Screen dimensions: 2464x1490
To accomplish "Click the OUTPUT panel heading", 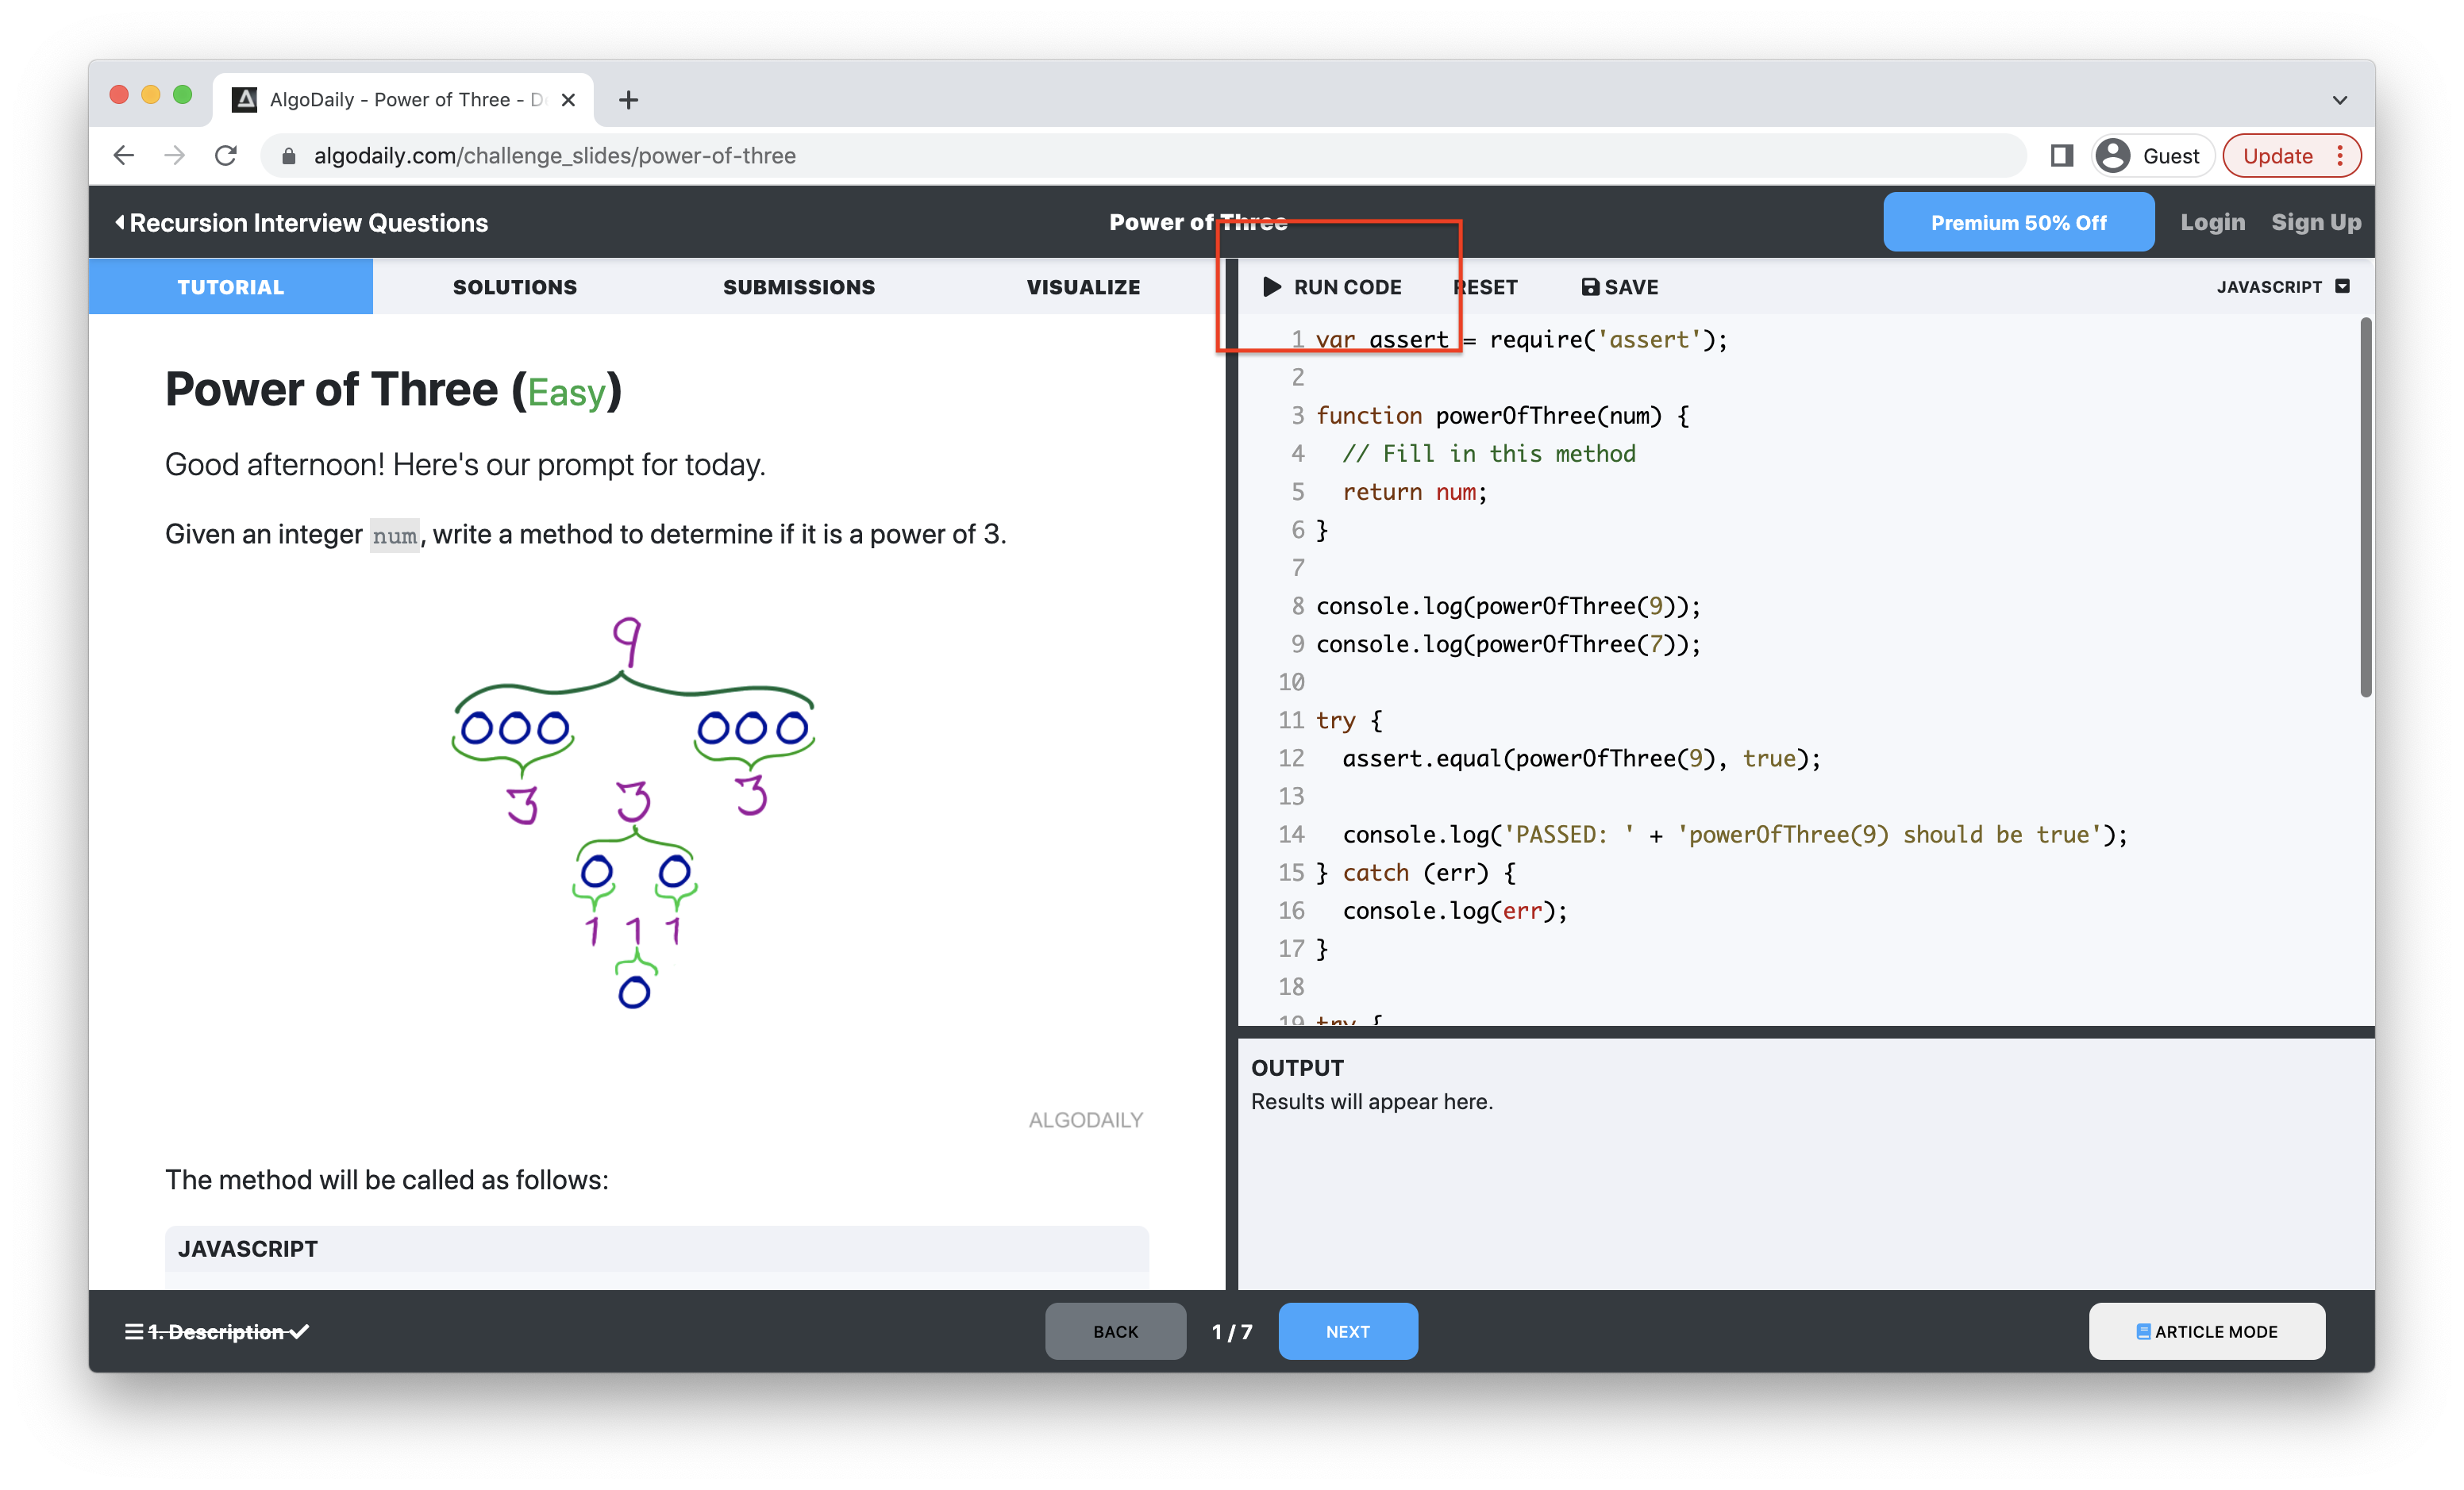I will [1297, 1067].
